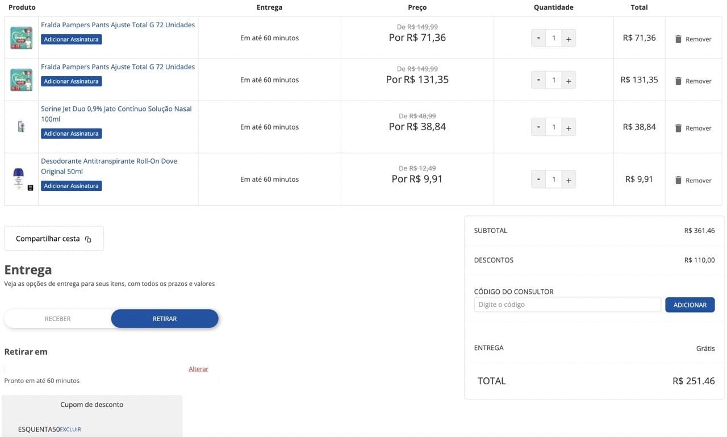This screenshot has height=437, width=727.
Task: Add subscription to Dove deodorant
Action: [71, 186]
